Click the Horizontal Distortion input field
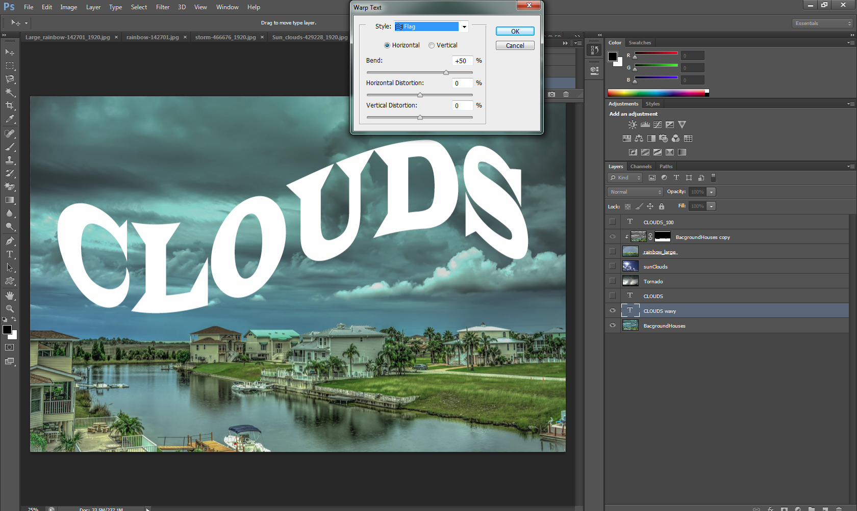The image size is (857, 511). click(462, 83)
